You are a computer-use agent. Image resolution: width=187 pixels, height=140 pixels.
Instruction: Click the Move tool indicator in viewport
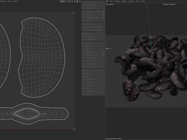coord(109,49)
